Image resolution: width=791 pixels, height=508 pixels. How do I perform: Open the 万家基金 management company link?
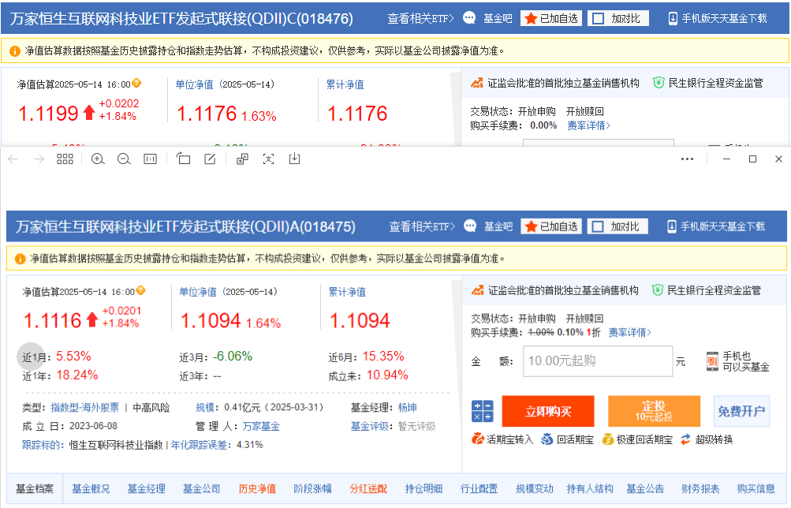tap(261, 426)
